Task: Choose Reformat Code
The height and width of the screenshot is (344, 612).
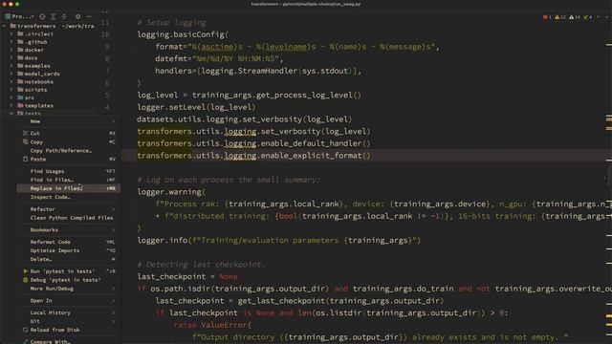Action: tap(68, 242)
